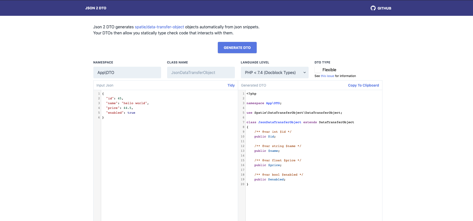
Task: Enable the Flexible DTO type checkbox
Action: (x=318, y=70)
